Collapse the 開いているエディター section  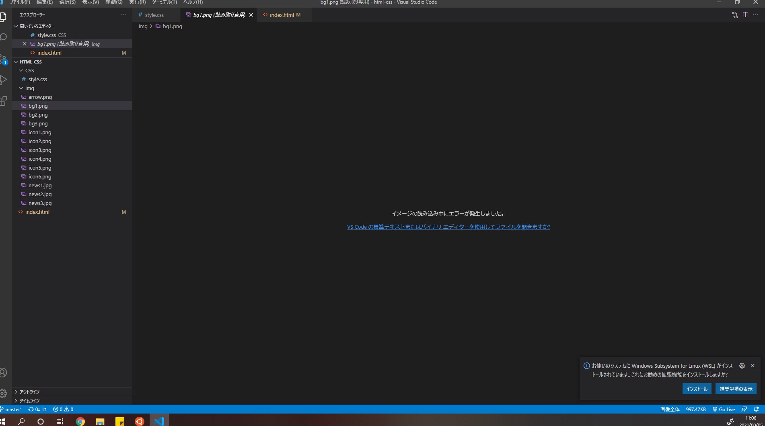pos(16,26)
